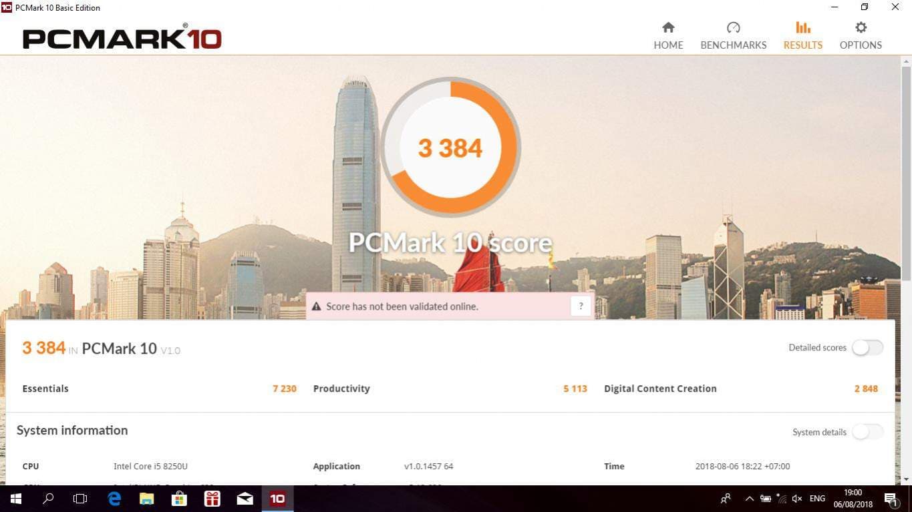This screenshot has width=912, height=512.
Task: Open File Explorer from the taskbar
Action: [x=146, y=499]
